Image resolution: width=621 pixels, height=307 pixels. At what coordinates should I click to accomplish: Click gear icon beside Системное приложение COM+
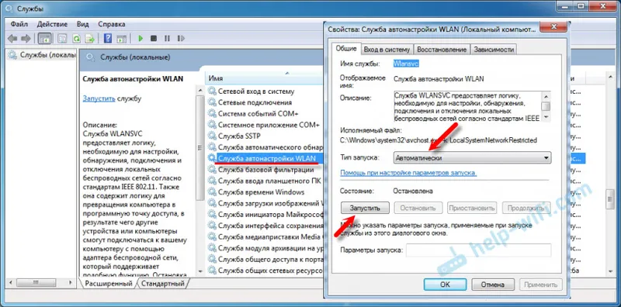click(x=212, y=125)
